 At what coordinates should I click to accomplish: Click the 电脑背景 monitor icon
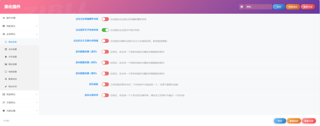[x=6, y=72]
